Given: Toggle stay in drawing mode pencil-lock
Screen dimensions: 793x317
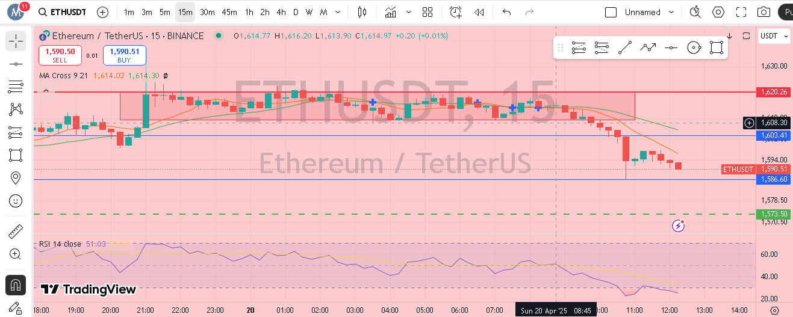Looking at the screenshot, I should tap(16, 307).
